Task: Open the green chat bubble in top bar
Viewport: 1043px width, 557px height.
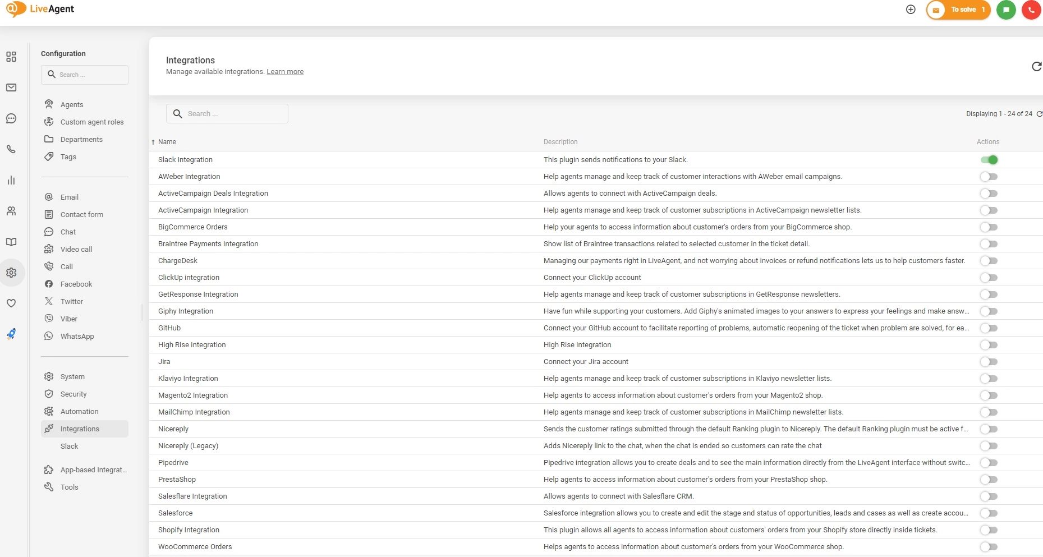Action: [x=1006, y=10]
